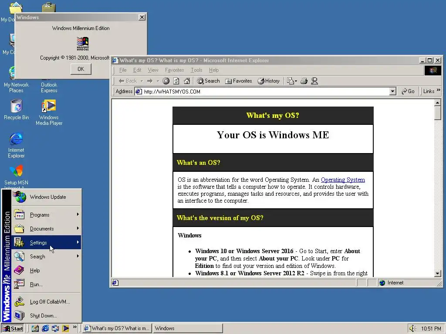Select Log Off CollabVM in Start menu

pos(46,302)
